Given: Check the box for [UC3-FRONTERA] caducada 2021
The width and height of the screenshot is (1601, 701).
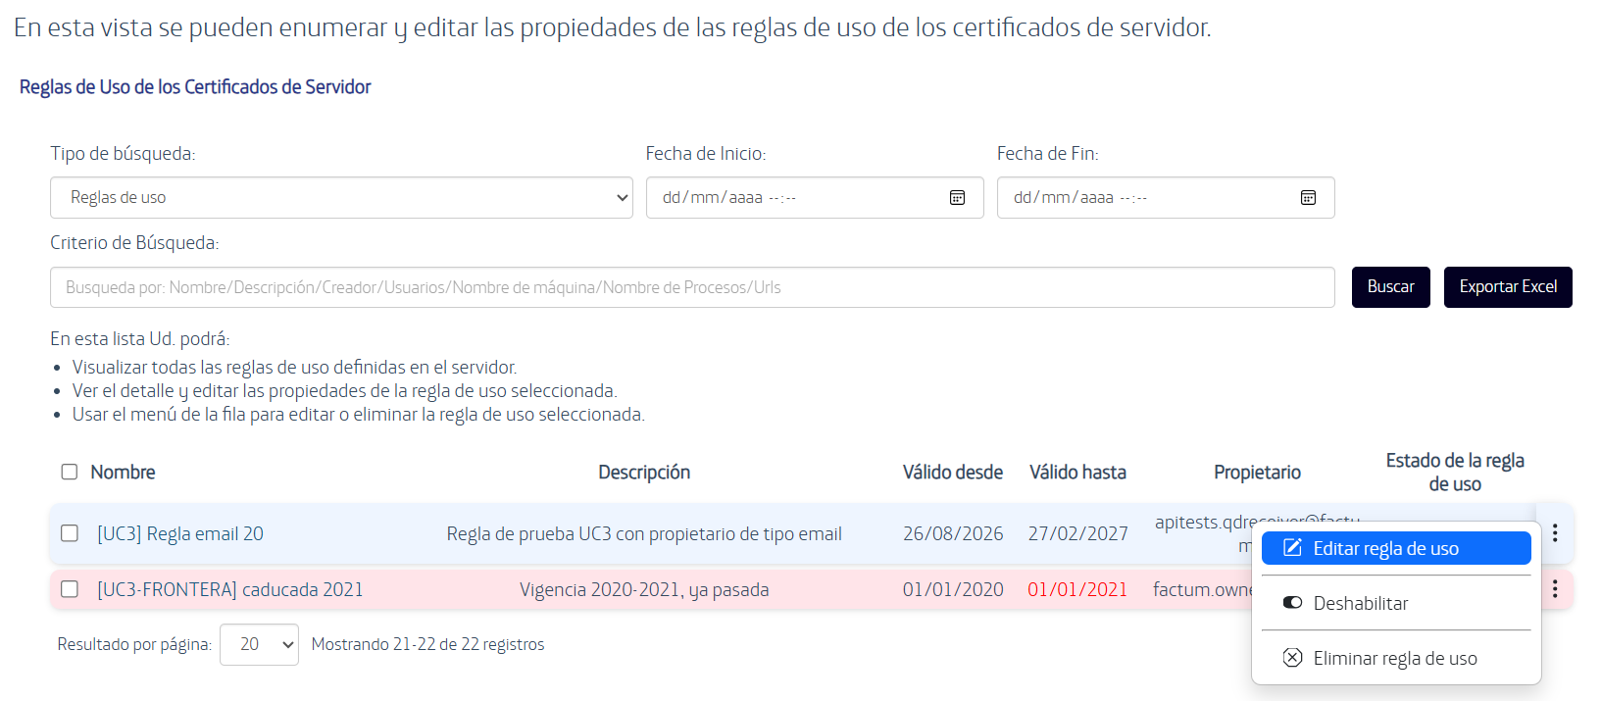Looking at the screenshot, I should 70,589.
